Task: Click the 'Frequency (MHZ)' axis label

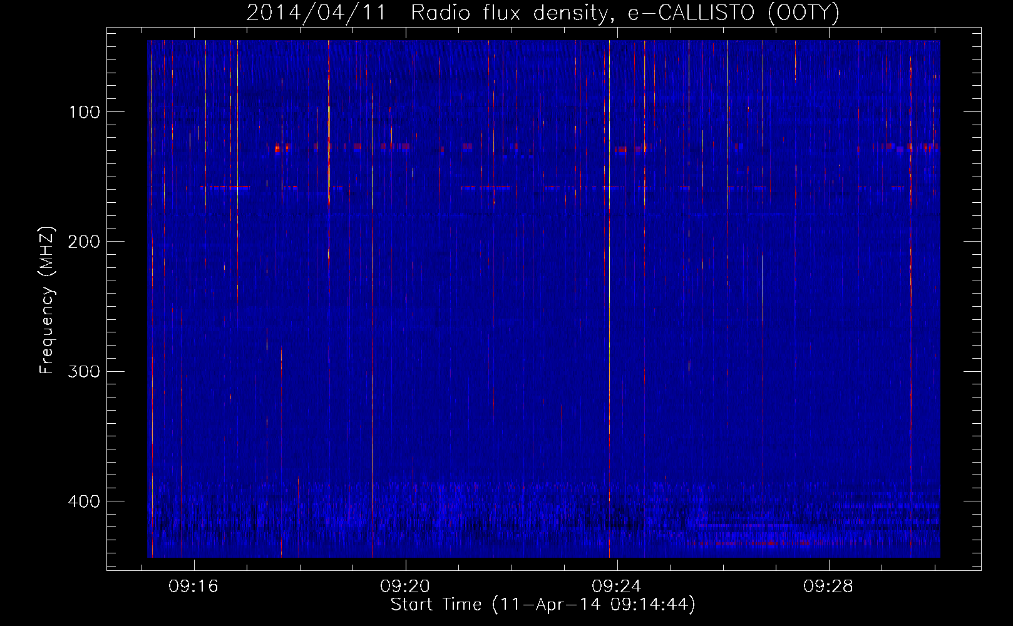Action: 47,300
